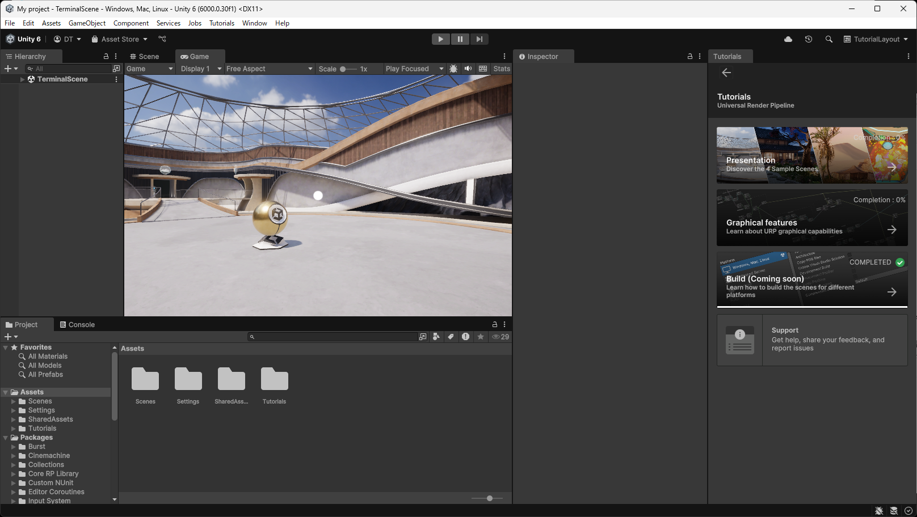Click the debug mode icon in status bar
917x517 pixels.
click(x=879, y=511)
